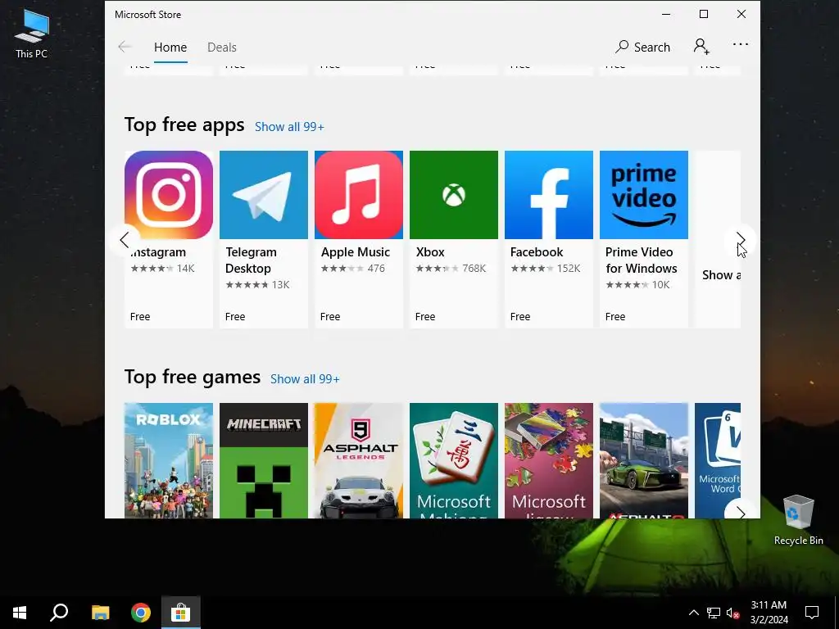Open the sign-in account icon

pyautogui.click(x=701, y=47)
